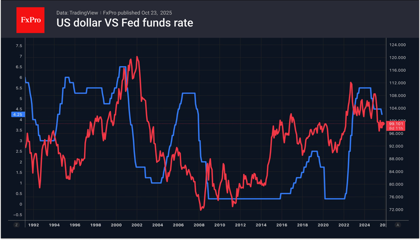Toggle the A auto-scale button
This screenshot has width=420, height=240.
point(397,225)
